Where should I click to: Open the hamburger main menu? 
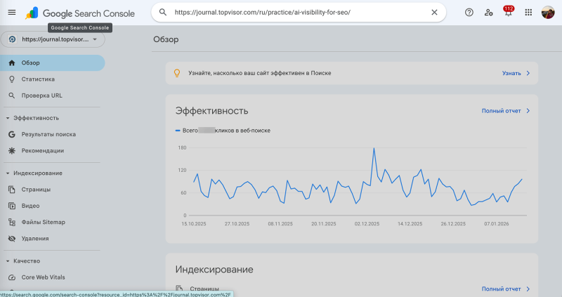(12, 12)
